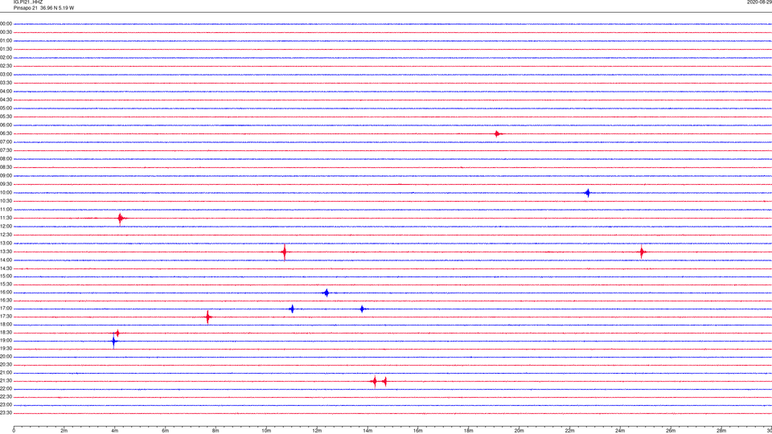Select the 13:30 event near the 25m mark
The image size is (772, 434).
[642, 252]
